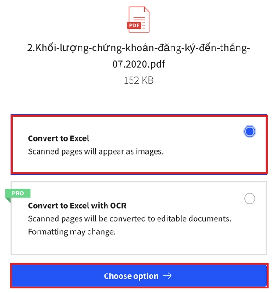Click the uploaded file name Khối-lượng-chứng-khoán
This screenshot has height=293, width=278.
pyautogui.click(x=139, y=48)
